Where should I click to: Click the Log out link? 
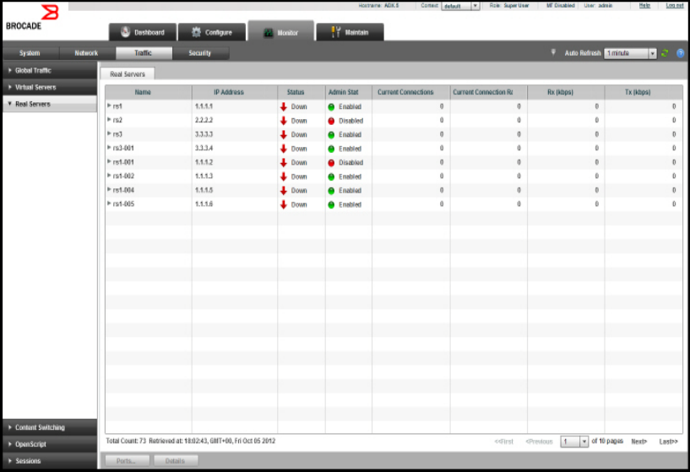point(675,5)
